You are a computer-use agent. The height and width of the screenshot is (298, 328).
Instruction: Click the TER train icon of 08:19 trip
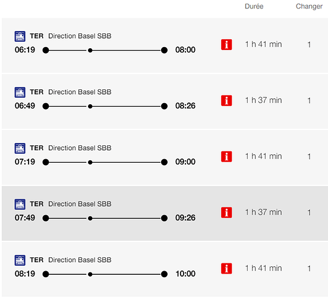[x=20, y=260]
